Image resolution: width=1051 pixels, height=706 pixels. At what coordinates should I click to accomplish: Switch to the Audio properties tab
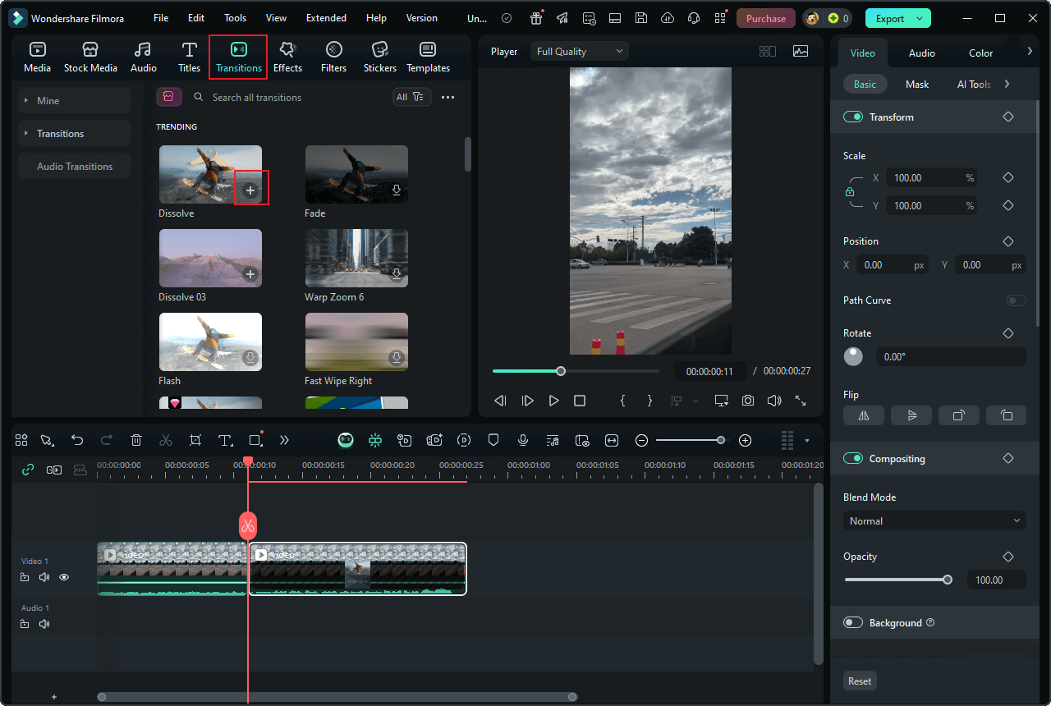coord(921,53)
